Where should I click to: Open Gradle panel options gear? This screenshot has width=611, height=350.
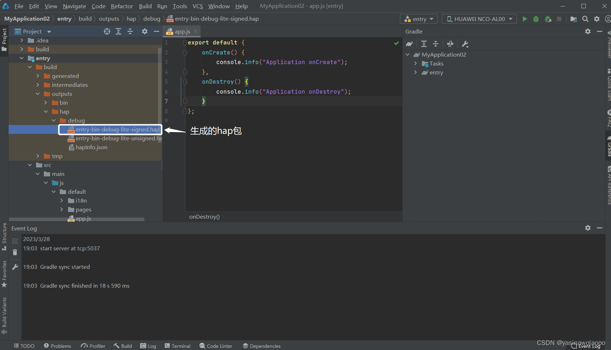(588, 31)
